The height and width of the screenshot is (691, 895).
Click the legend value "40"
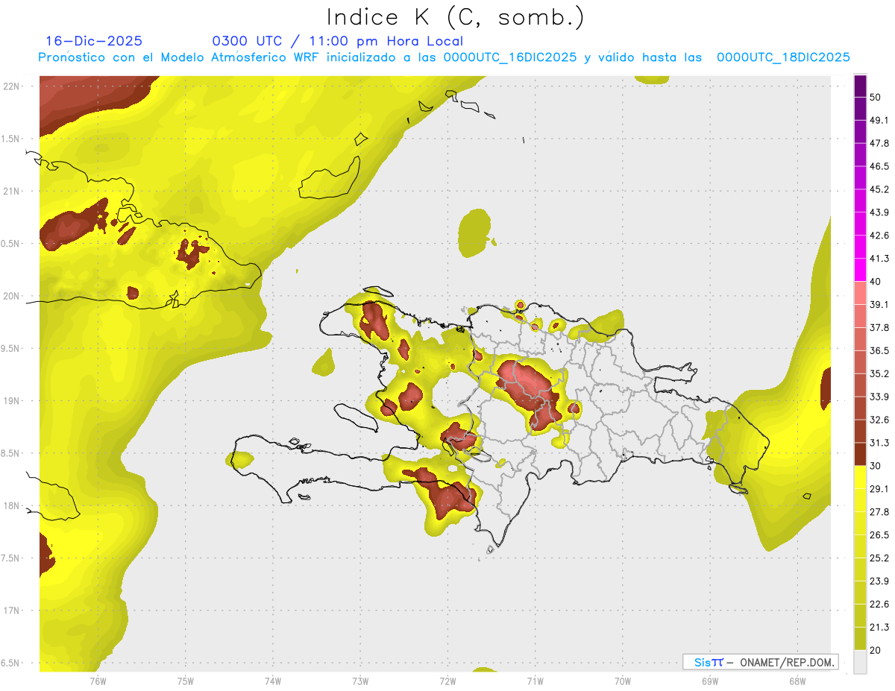click(x=876, y=281)
